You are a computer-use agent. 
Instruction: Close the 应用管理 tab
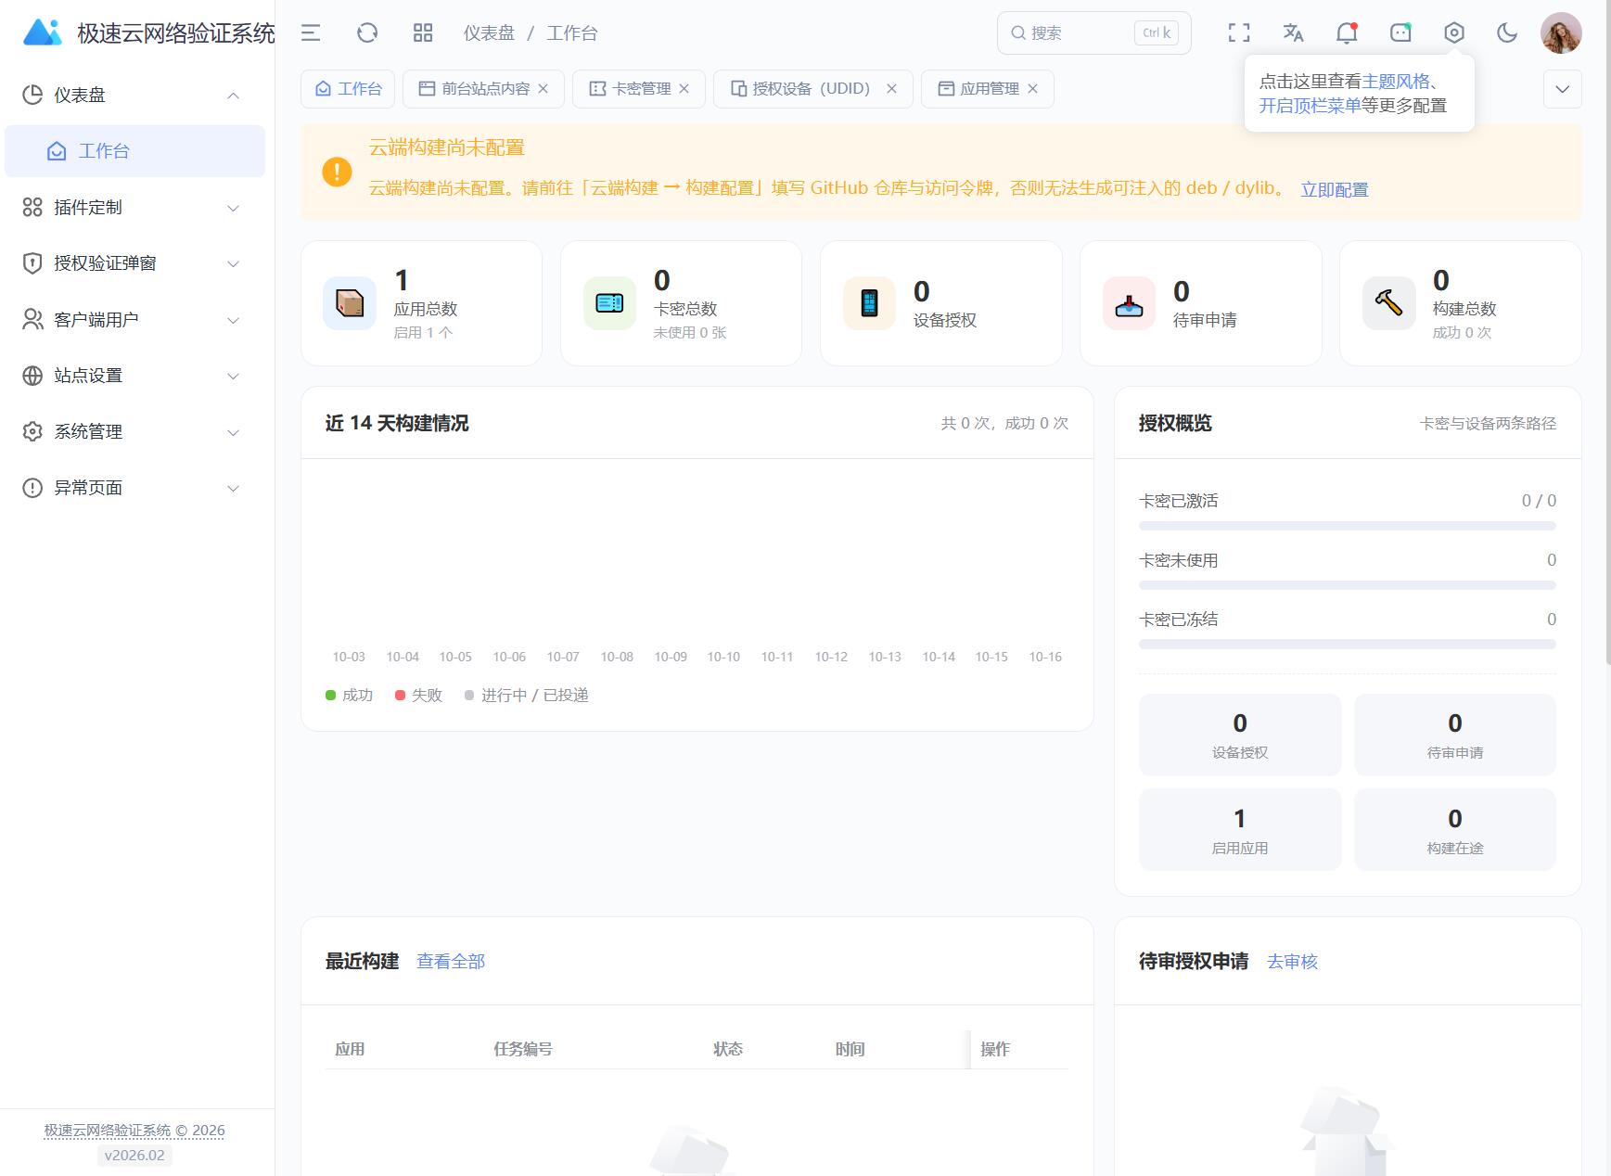coord(1033,89)
